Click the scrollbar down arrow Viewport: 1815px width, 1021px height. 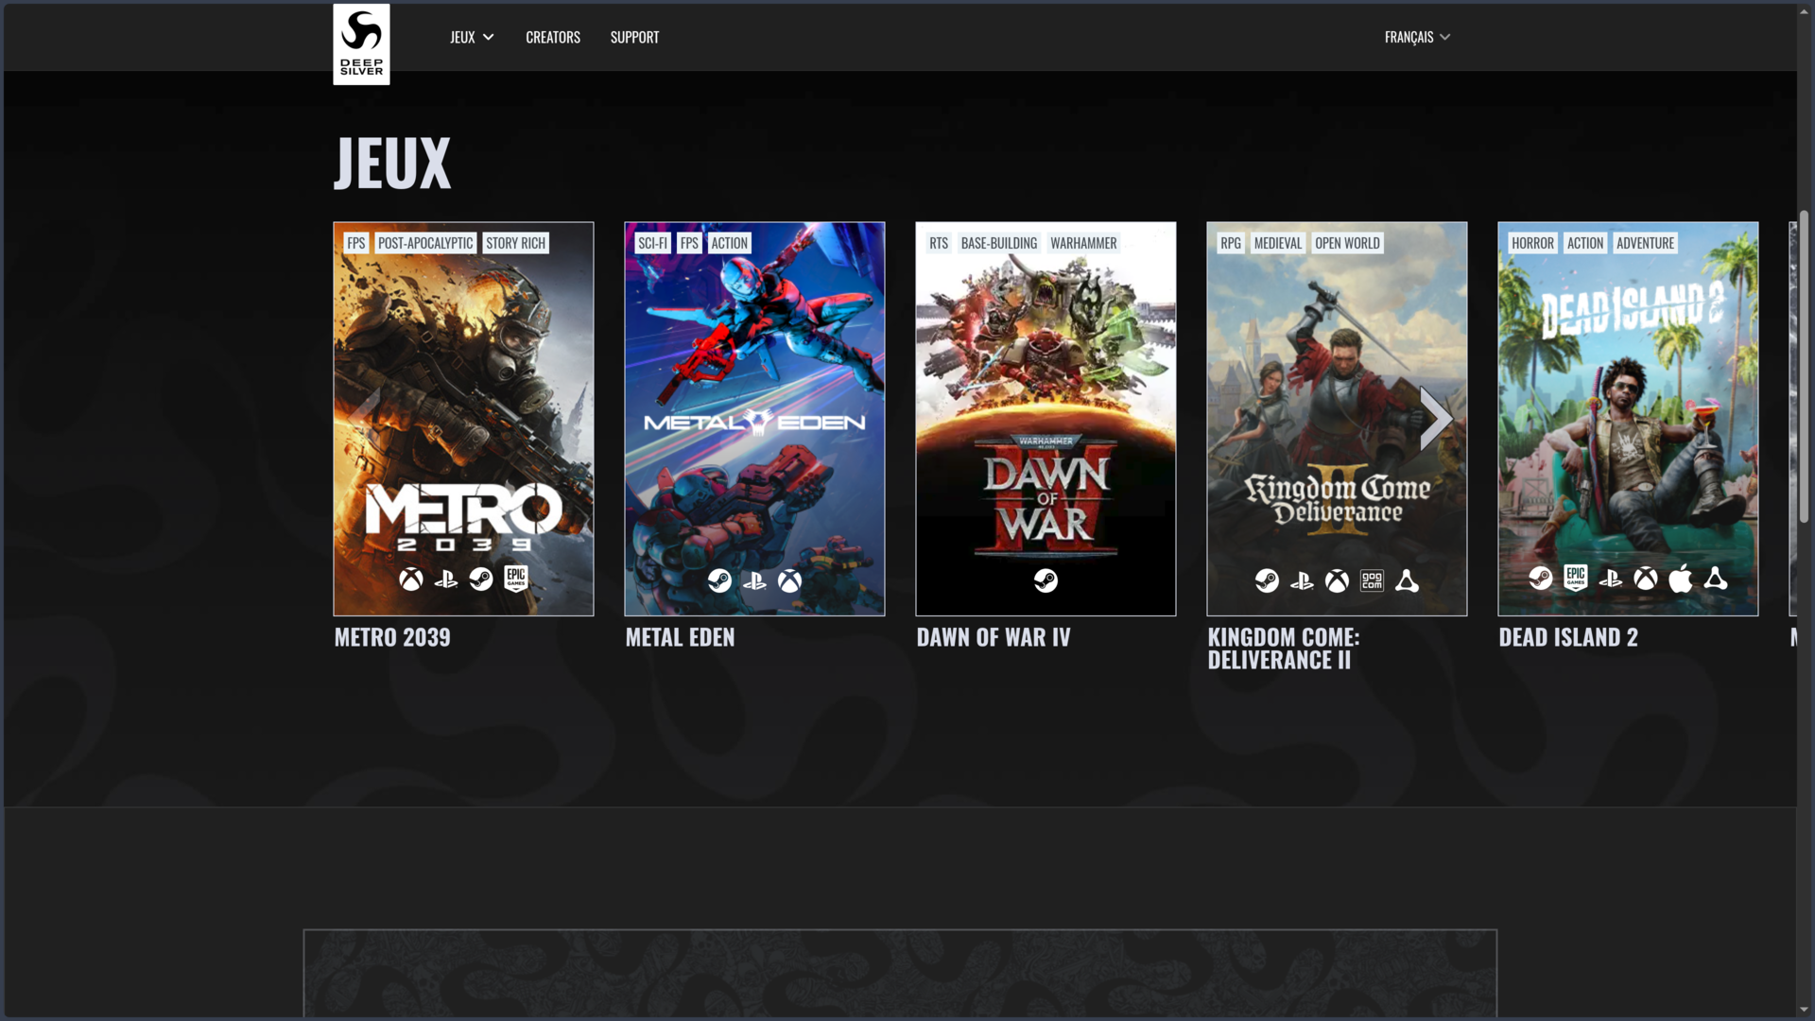coord(1804,1010)
